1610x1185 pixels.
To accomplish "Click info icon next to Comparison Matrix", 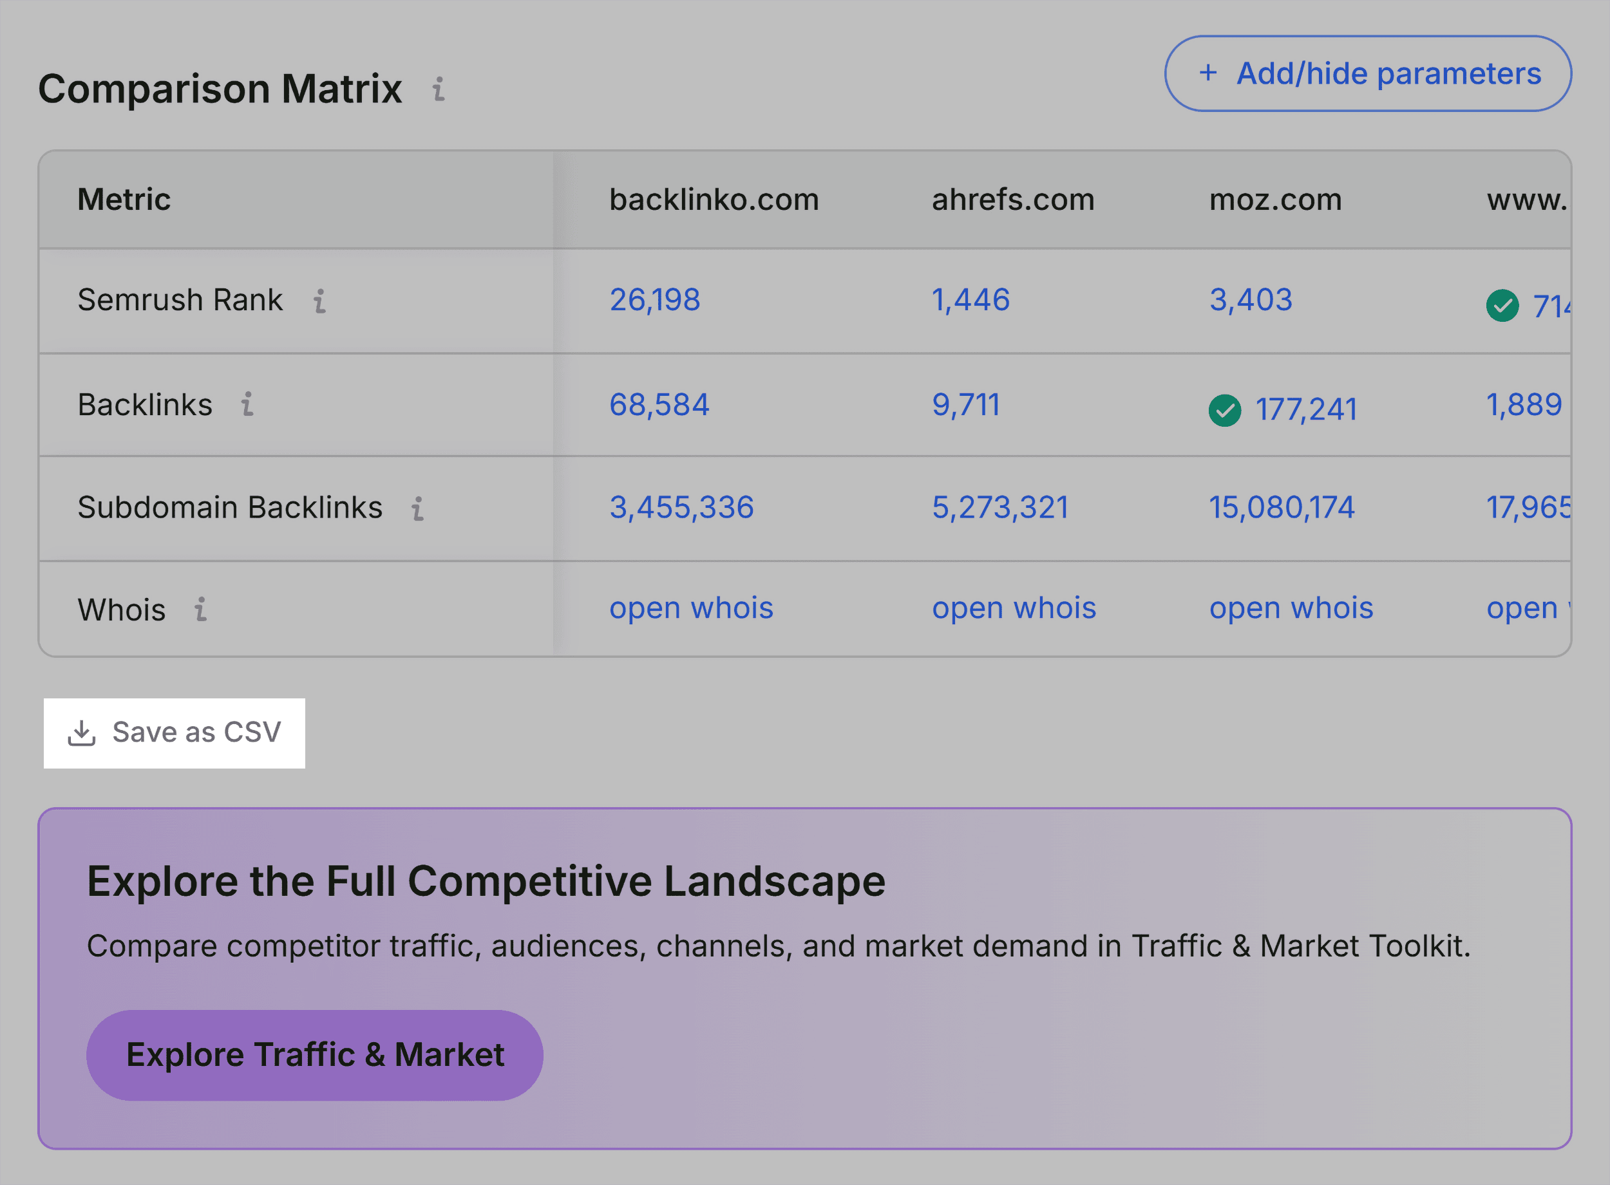I will (x=439, y=89).
